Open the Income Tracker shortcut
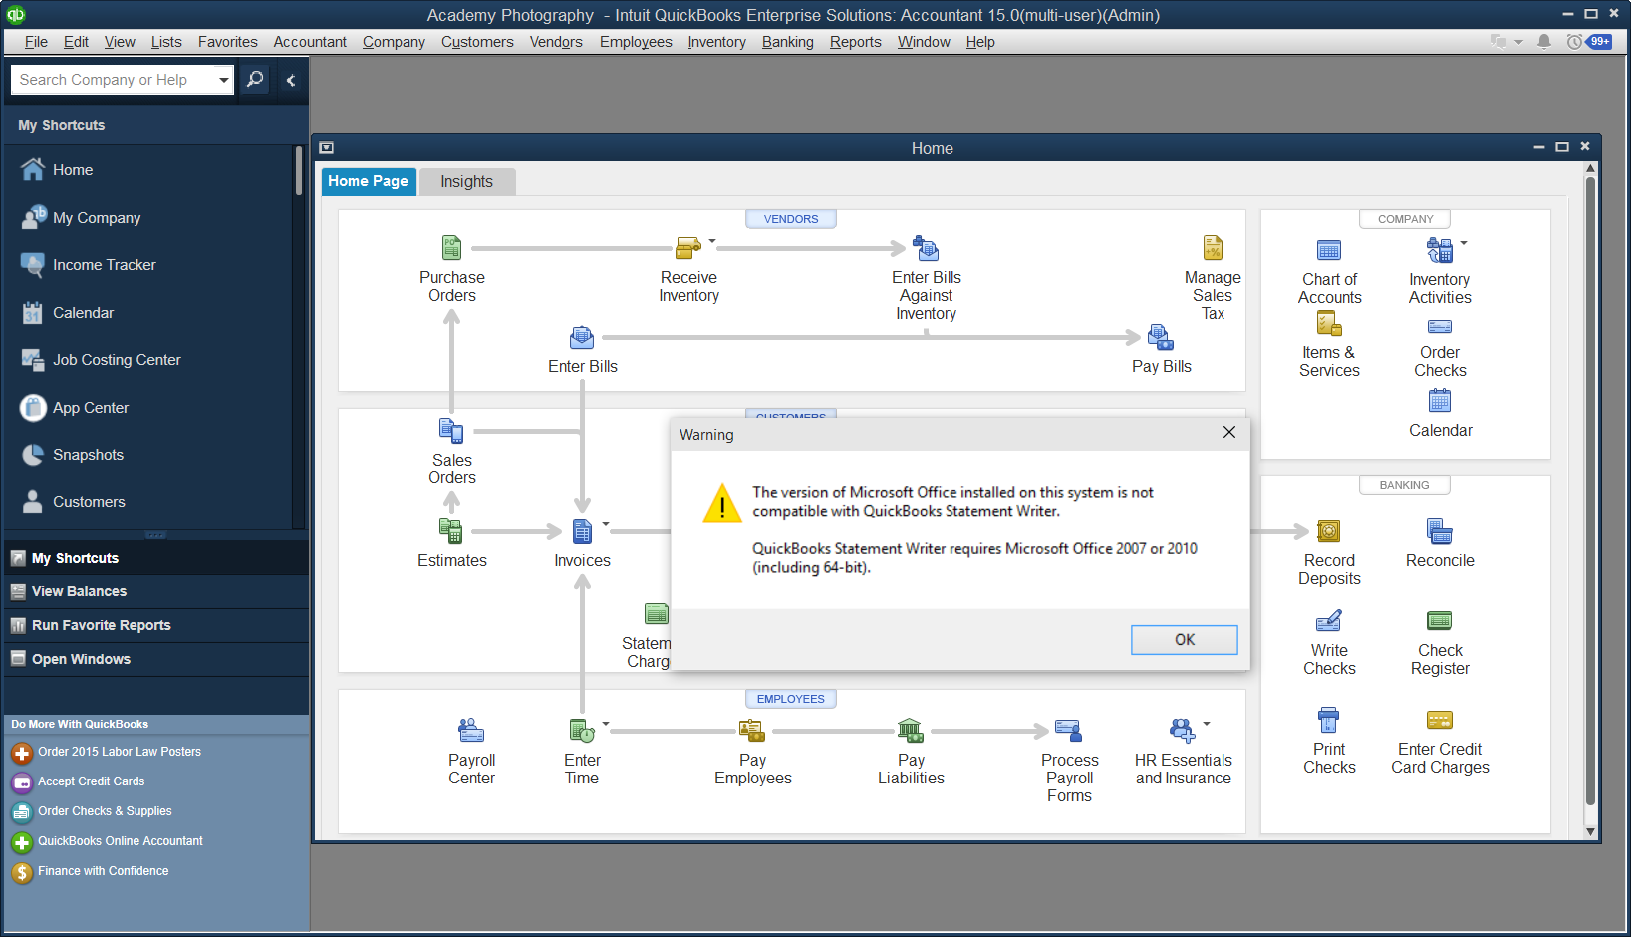The image size is (1631, 937). [105, 265]
